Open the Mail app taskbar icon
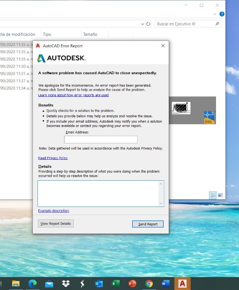The image size is (239, 290). coord(49,284)
